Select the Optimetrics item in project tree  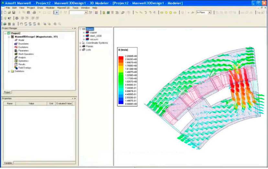[x=23, y=61]
